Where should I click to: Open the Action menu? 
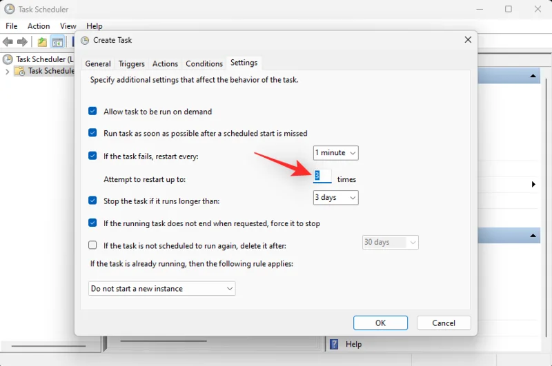[39, 26]
